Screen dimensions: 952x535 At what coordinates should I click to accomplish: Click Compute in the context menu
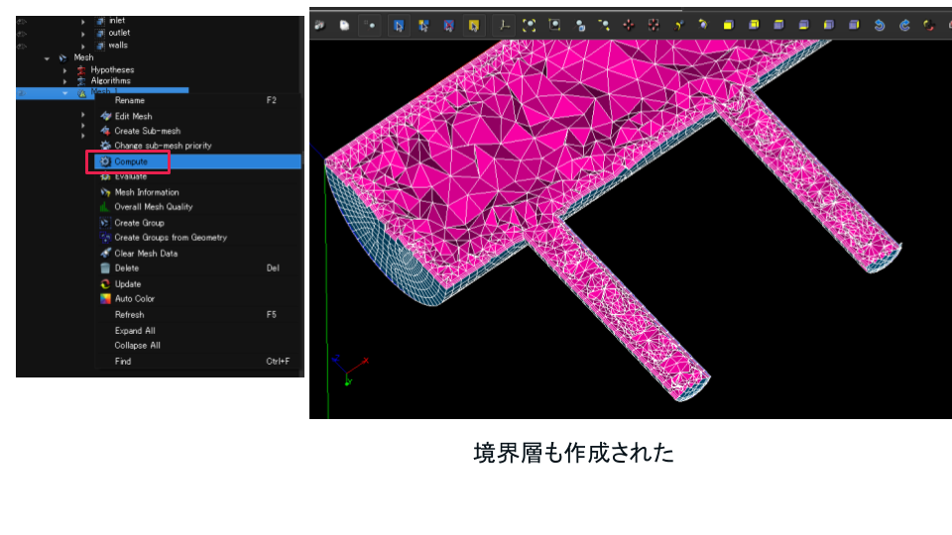pos(131,161)
